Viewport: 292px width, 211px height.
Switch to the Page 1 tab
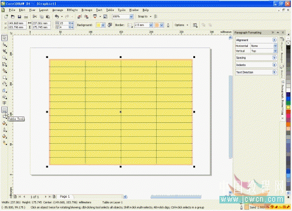pos(65,197)
